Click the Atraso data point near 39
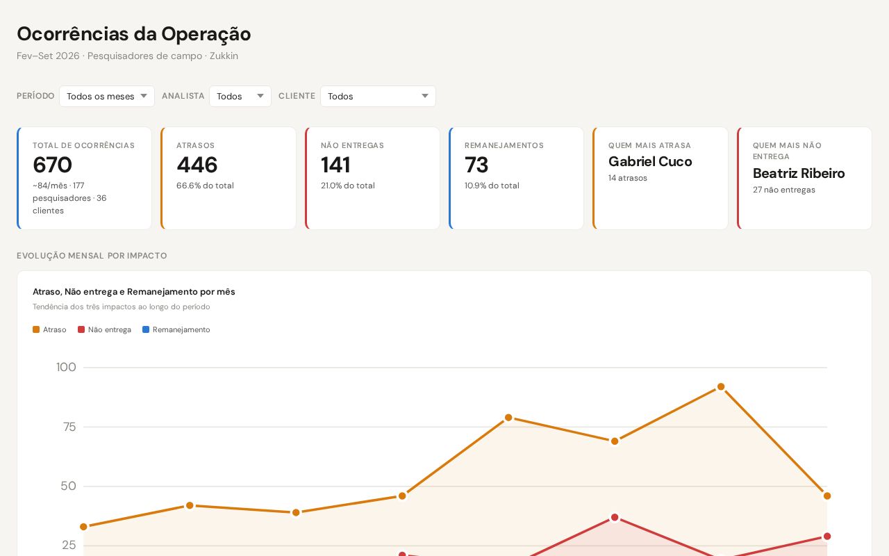This screenshot has height=556, width=889. click(296, 513)
